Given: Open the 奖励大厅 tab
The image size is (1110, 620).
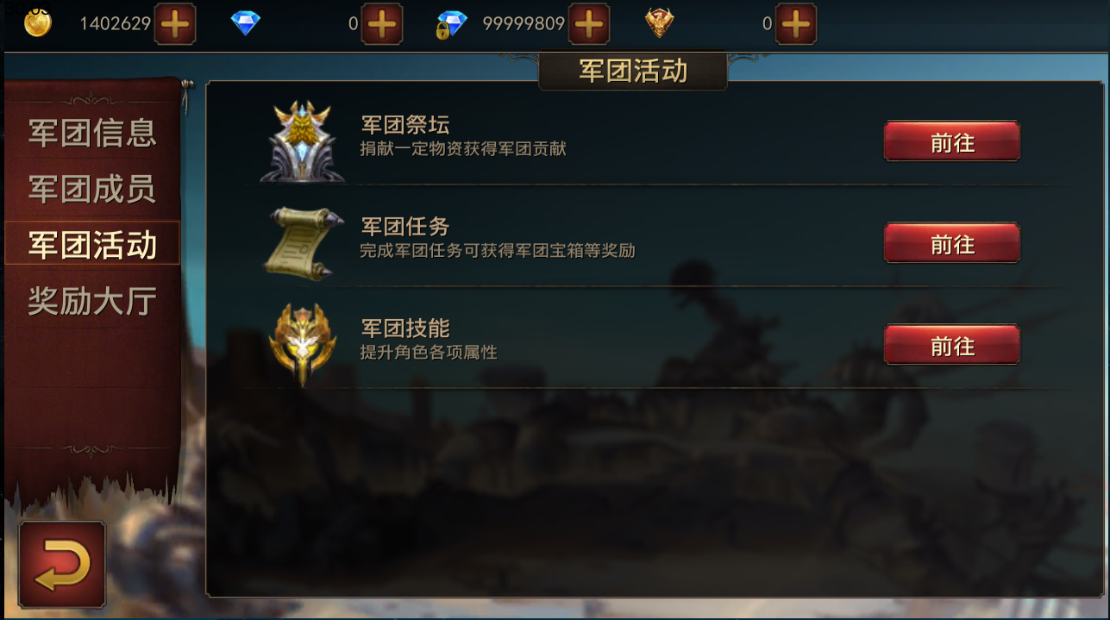Looking at the screenshot, I should tap(92, 301).
